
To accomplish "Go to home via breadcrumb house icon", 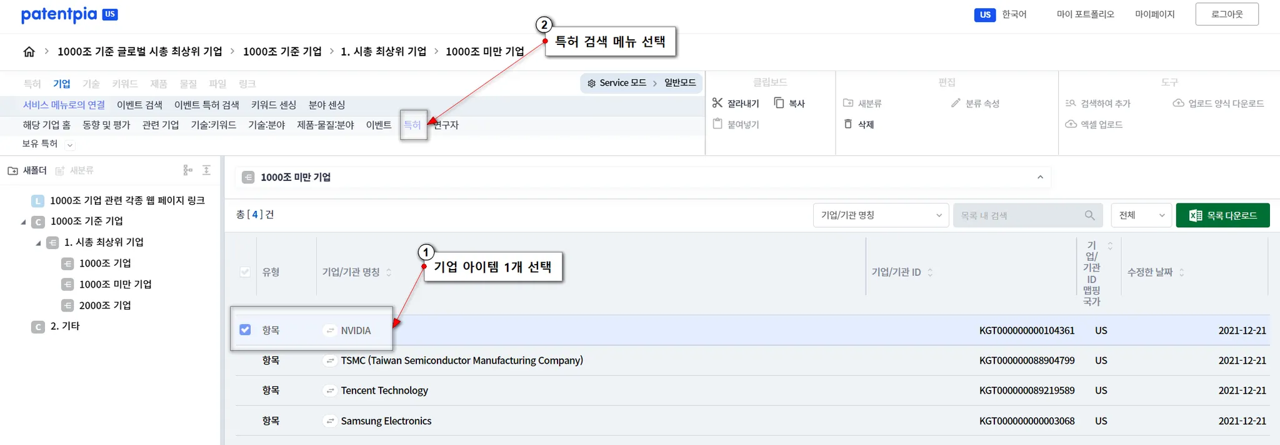I will [29, 52].
